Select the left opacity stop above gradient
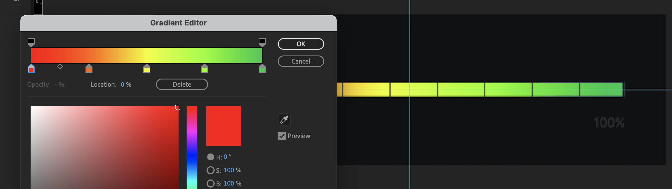Screen dimensions: 672x189 coord(31,42)
